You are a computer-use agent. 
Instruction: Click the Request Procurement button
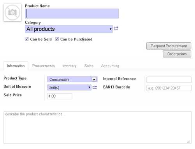[x=169, y=46]
